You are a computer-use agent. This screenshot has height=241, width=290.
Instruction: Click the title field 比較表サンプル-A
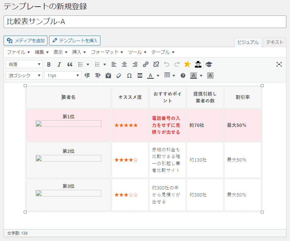[145, 22]
